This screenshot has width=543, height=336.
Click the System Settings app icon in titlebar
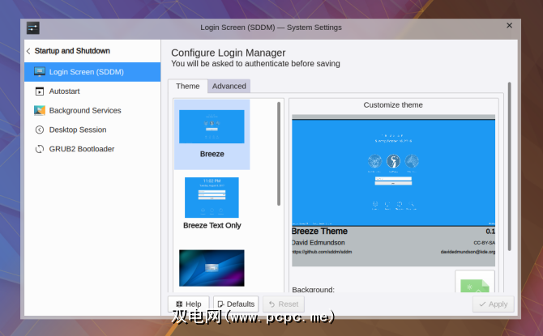(x=33, y=27)
